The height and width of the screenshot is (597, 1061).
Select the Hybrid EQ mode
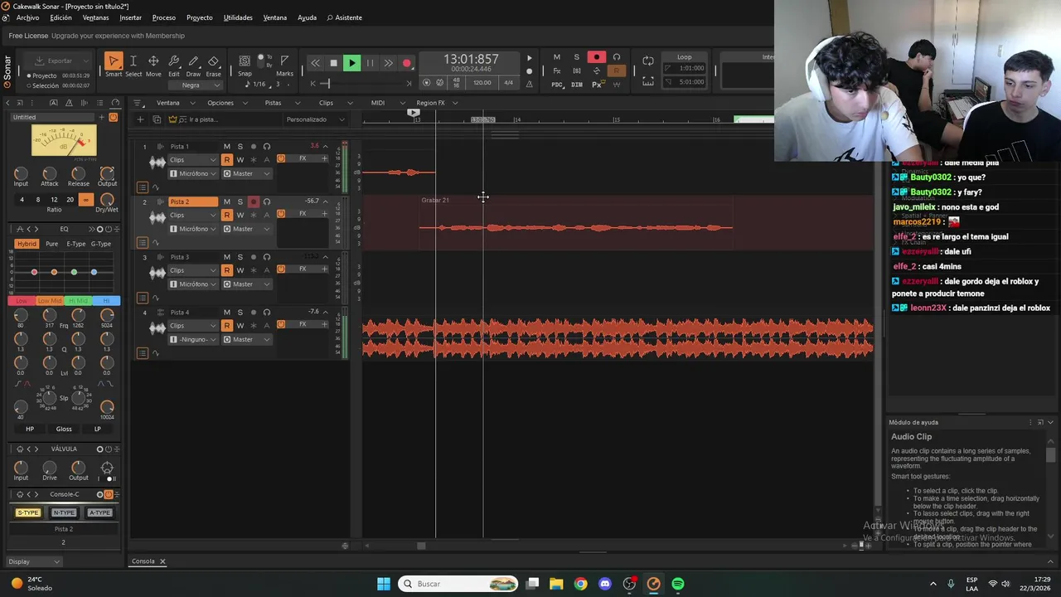pyautogui.click(x=27, y=244)
